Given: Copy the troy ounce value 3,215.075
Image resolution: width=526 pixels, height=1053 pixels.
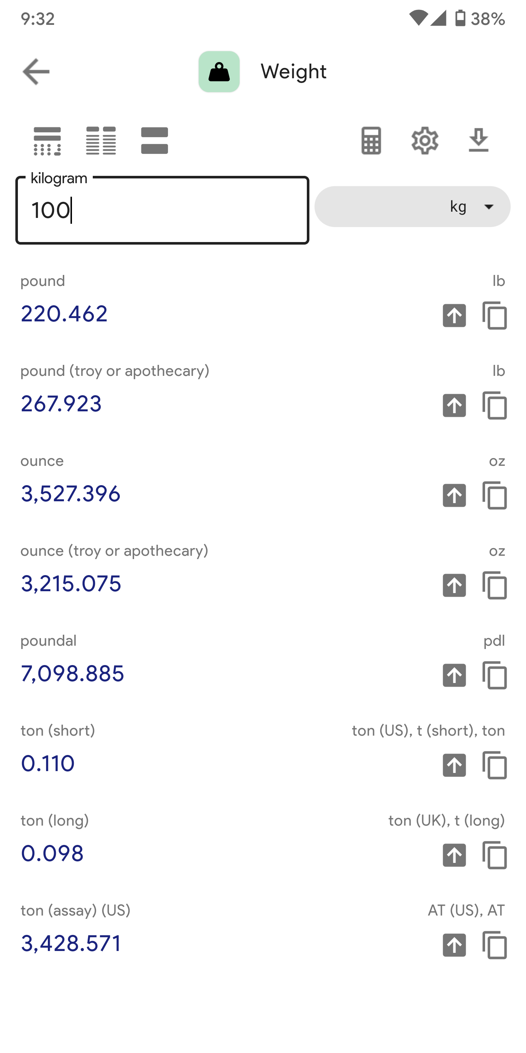Looking at the screenshot, I should pyautogui.click(x=495, y=585).
